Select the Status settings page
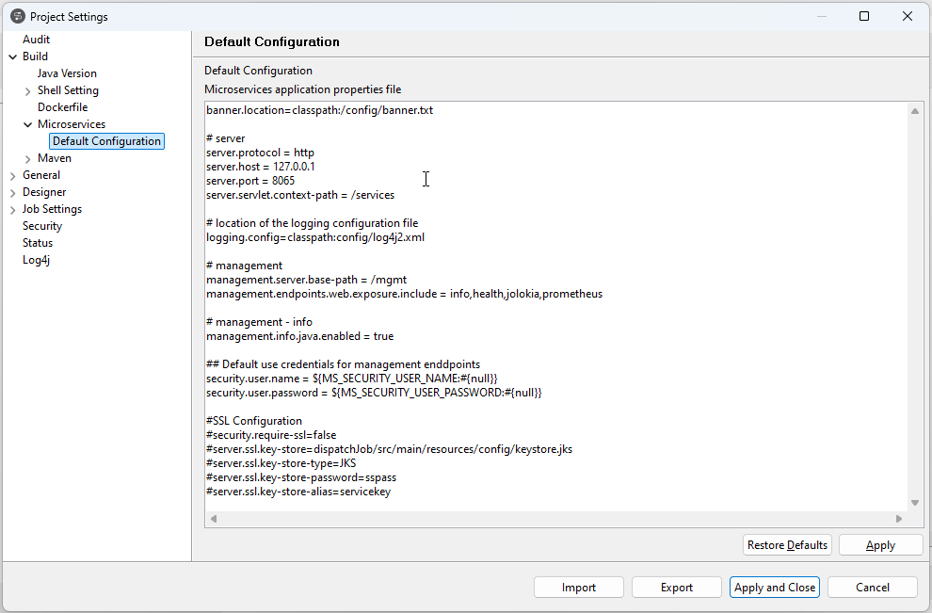 (x=37, y=242)
